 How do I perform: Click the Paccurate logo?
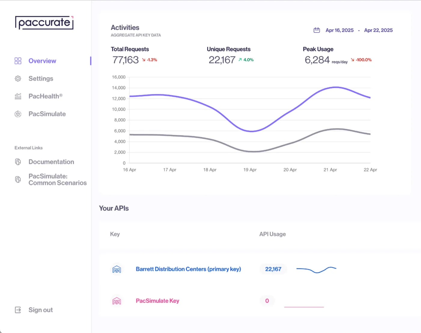click(44, 23)
